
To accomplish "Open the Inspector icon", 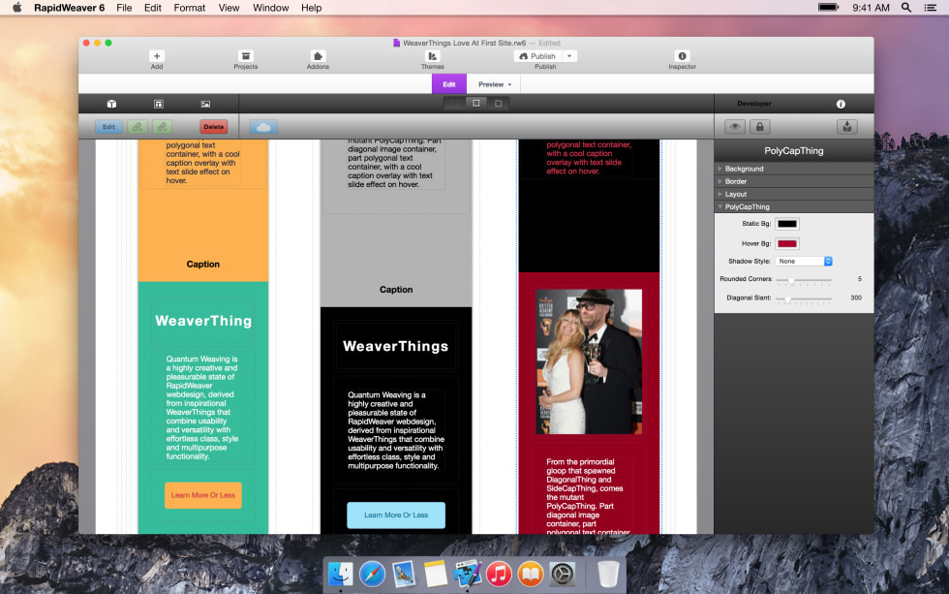I will click(x=682, y=55).
